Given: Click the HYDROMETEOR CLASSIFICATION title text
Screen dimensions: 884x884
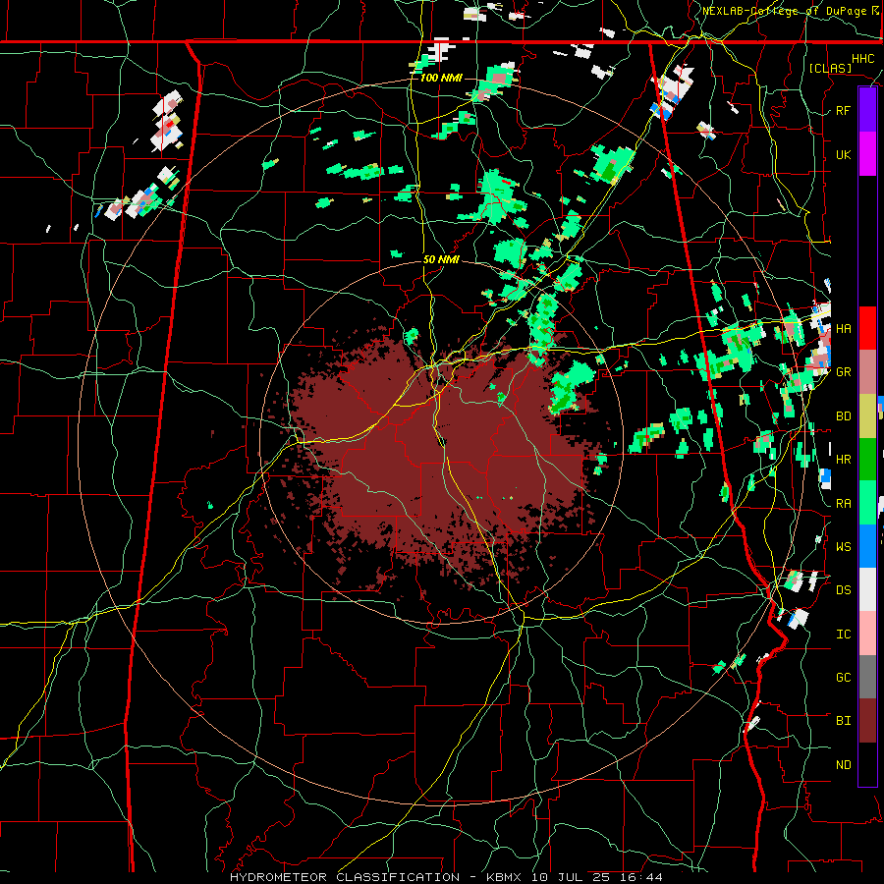Looking at the screenshot, I should 345,877.
